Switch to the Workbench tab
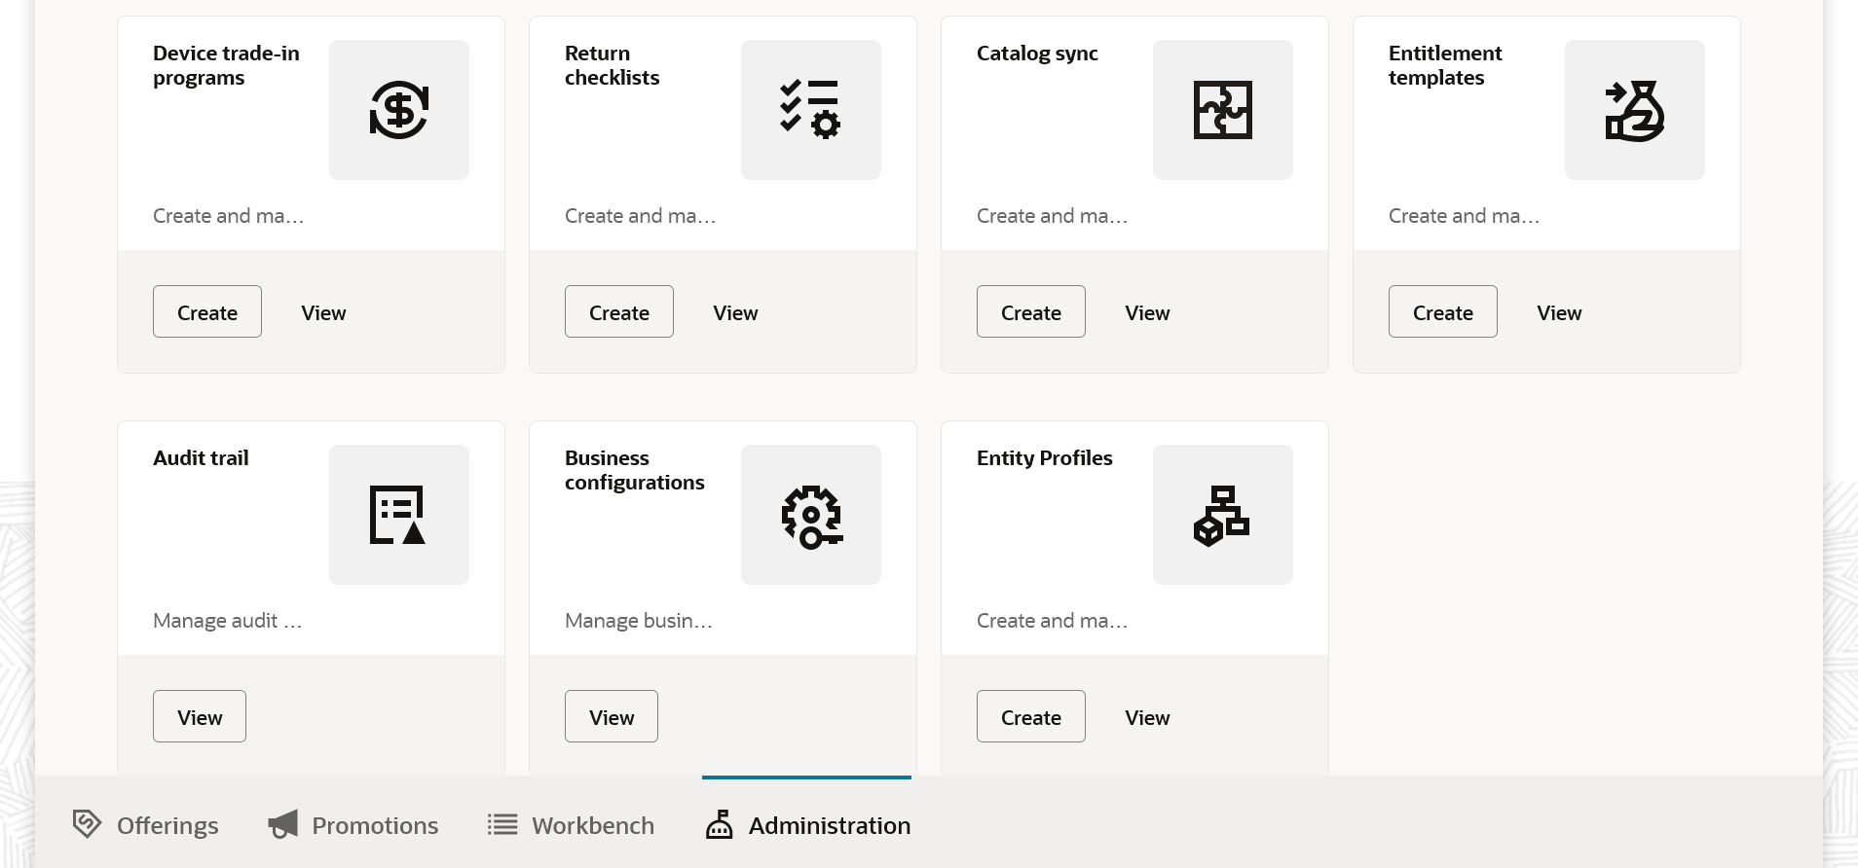The width and height of the screenshot is (1858, 868). tap(572, 825)
